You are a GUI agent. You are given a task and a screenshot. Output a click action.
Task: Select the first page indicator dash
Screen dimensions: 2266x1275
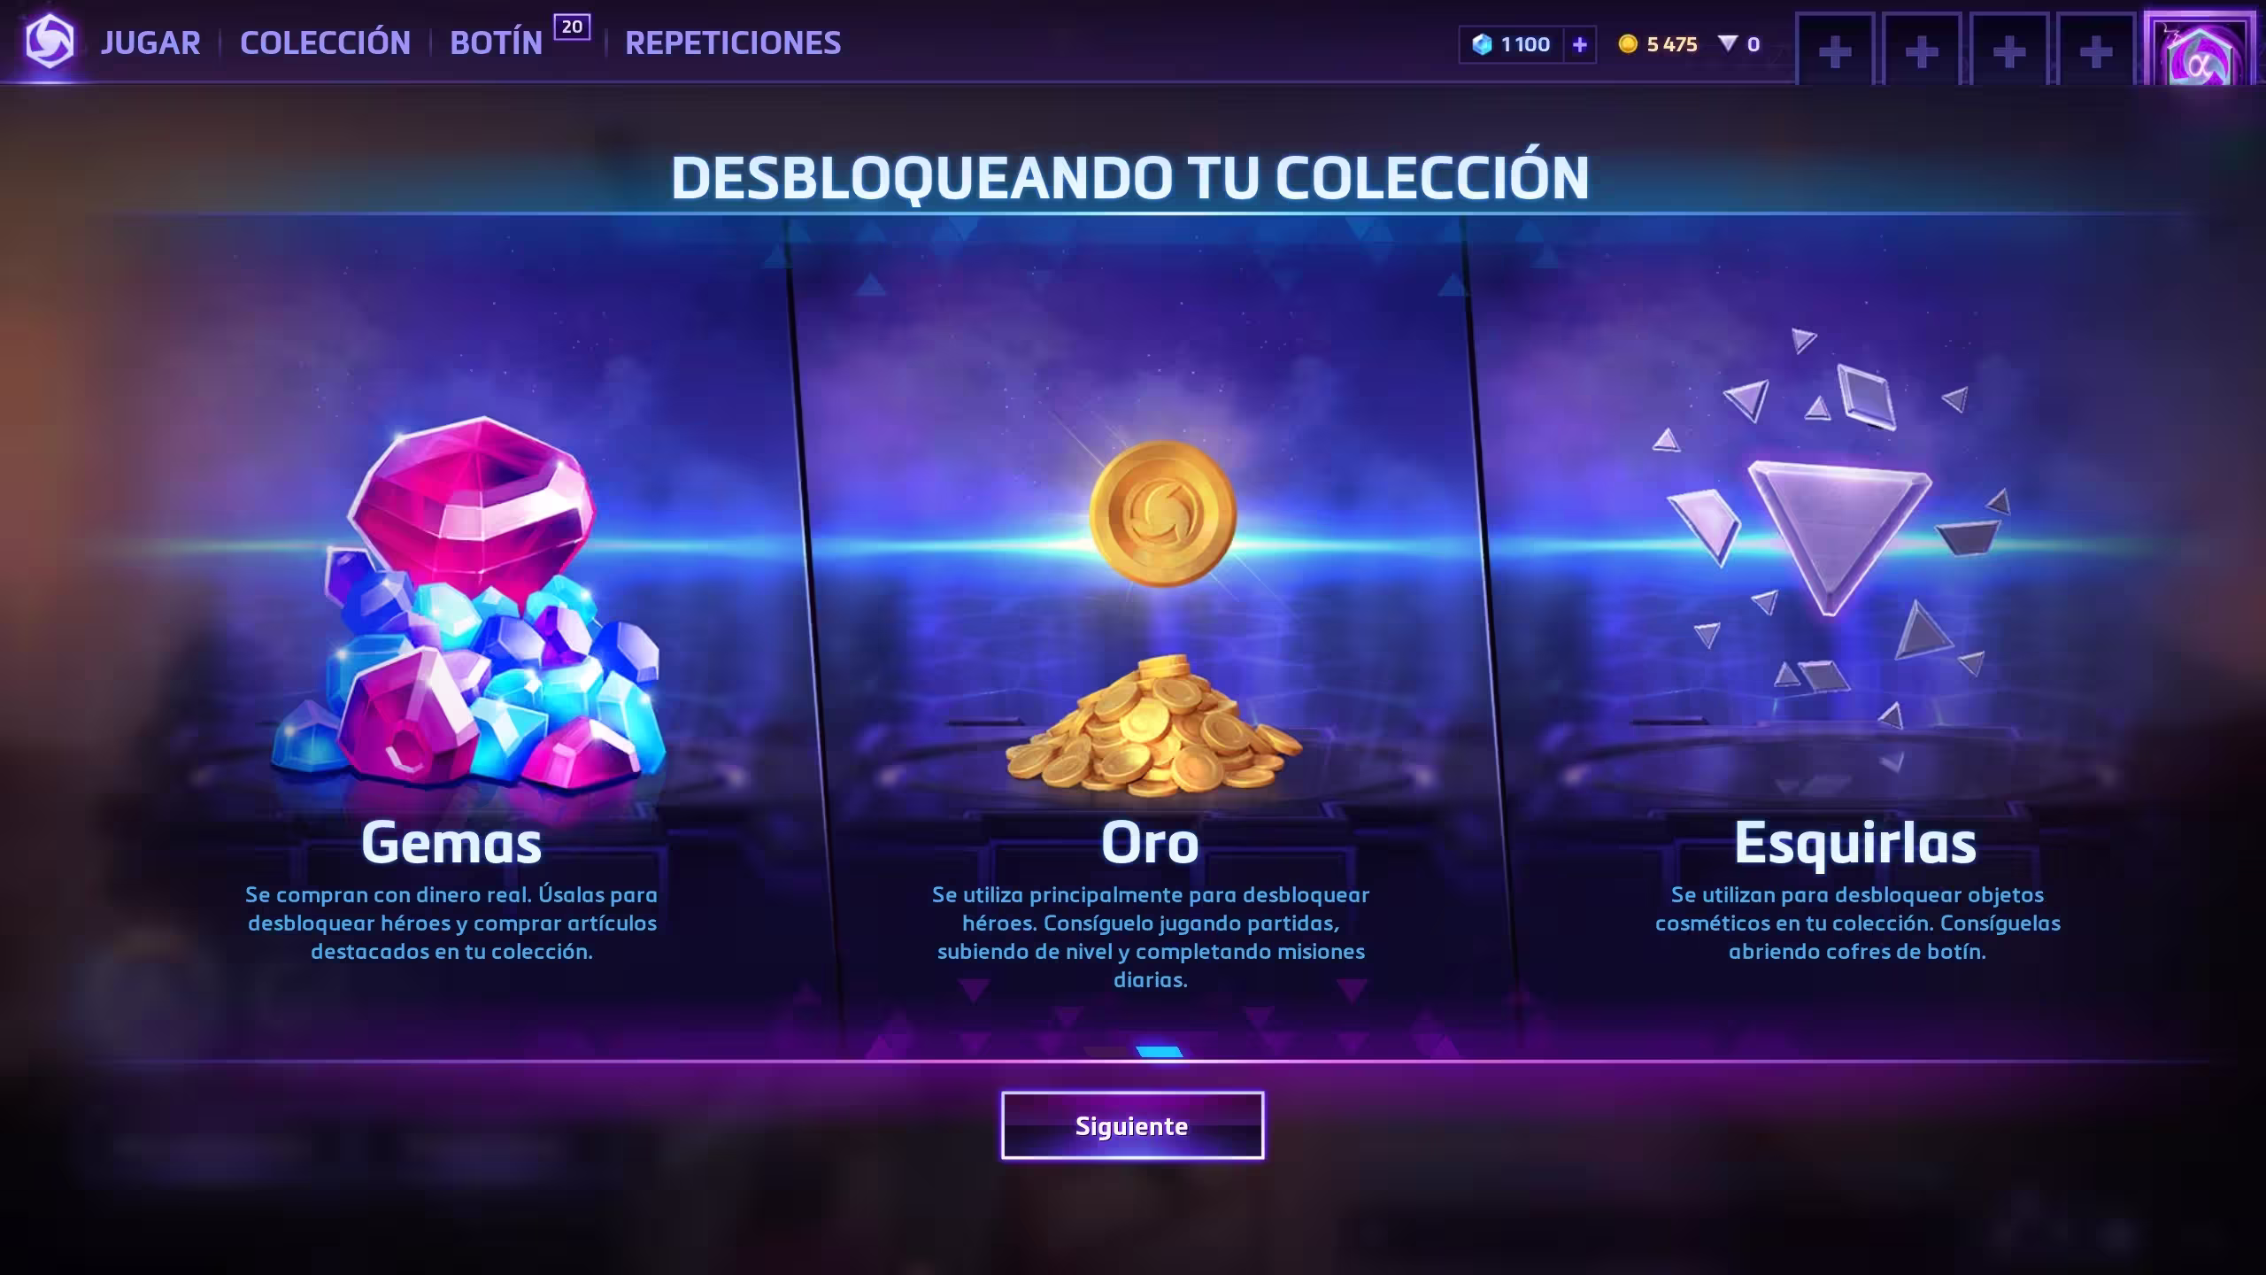1106,1052
